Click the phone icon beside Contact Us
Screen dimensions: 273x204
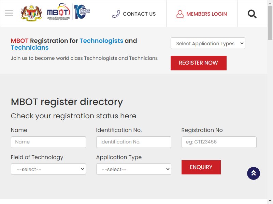point(116,14)
